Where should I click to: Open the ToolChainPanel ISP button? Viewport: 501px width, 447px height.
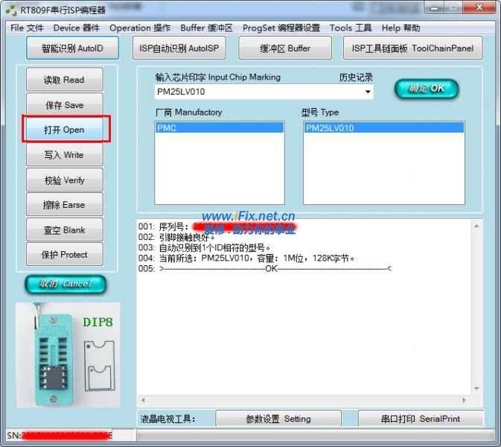pos(412,48)
